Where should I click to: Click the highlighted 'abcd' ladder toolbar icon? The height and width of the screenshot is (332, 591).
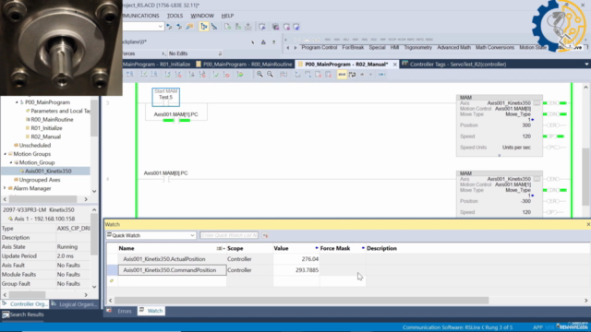tap(342, 75)
